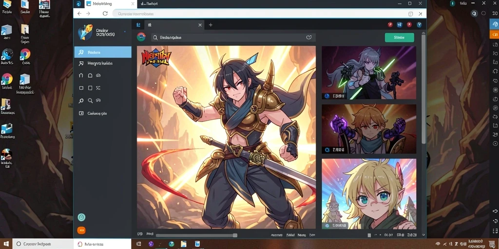
Task: Expand the small blue dot beside sidebar title
Action: point(124,32)
